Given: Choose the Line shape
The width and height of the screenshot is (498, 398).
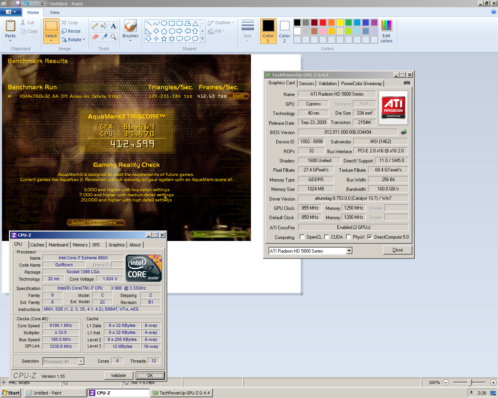Looking at the screenshot, I should tap(149, 23).
